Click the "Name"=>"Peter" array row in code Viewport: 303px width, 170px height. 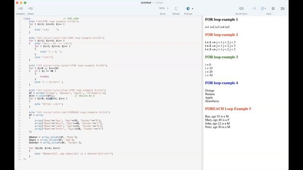coord(69,129)
